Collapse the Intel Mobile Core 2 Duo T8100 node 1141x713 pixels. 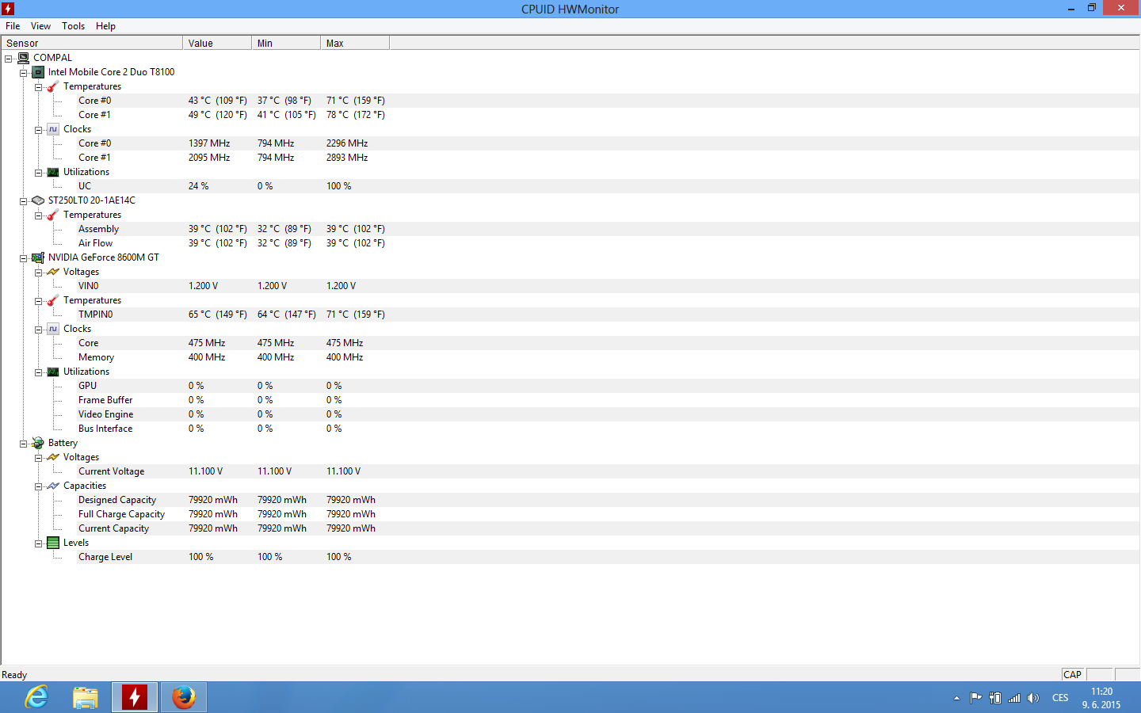(x=24, y=73)
